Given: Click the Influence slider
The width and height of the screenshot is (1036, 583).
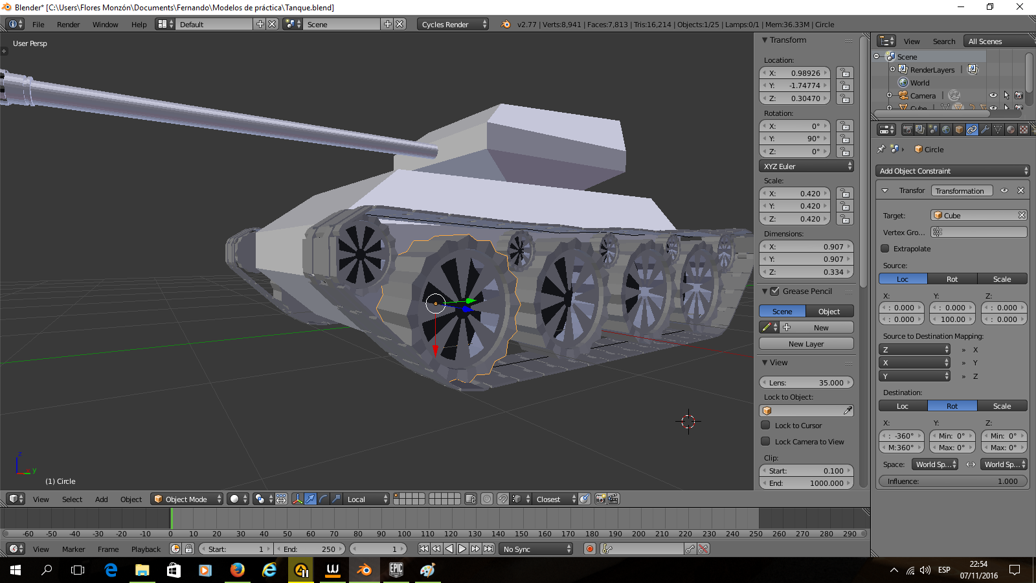Looking at the screenshot, I should click(x=952, y=481).
